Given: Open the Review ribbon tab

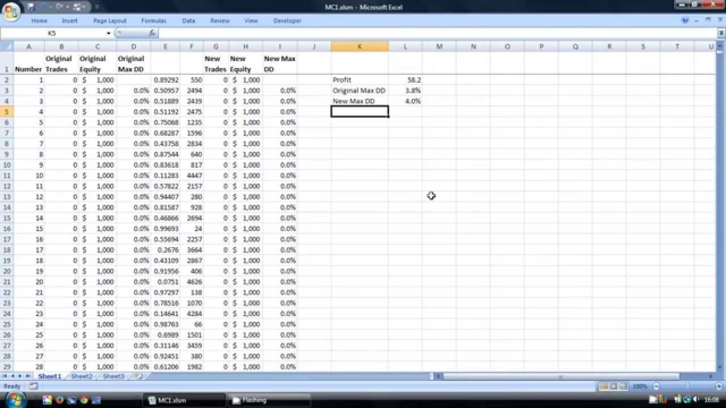Looking at the screenshot, I should click(x=220, y=20).
